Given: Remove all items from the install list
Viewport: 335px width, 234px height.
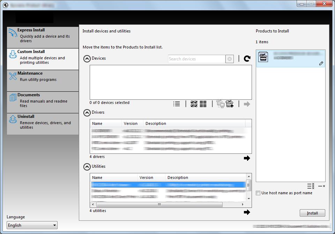Looking at the screenshot, I should pos(311,186).
